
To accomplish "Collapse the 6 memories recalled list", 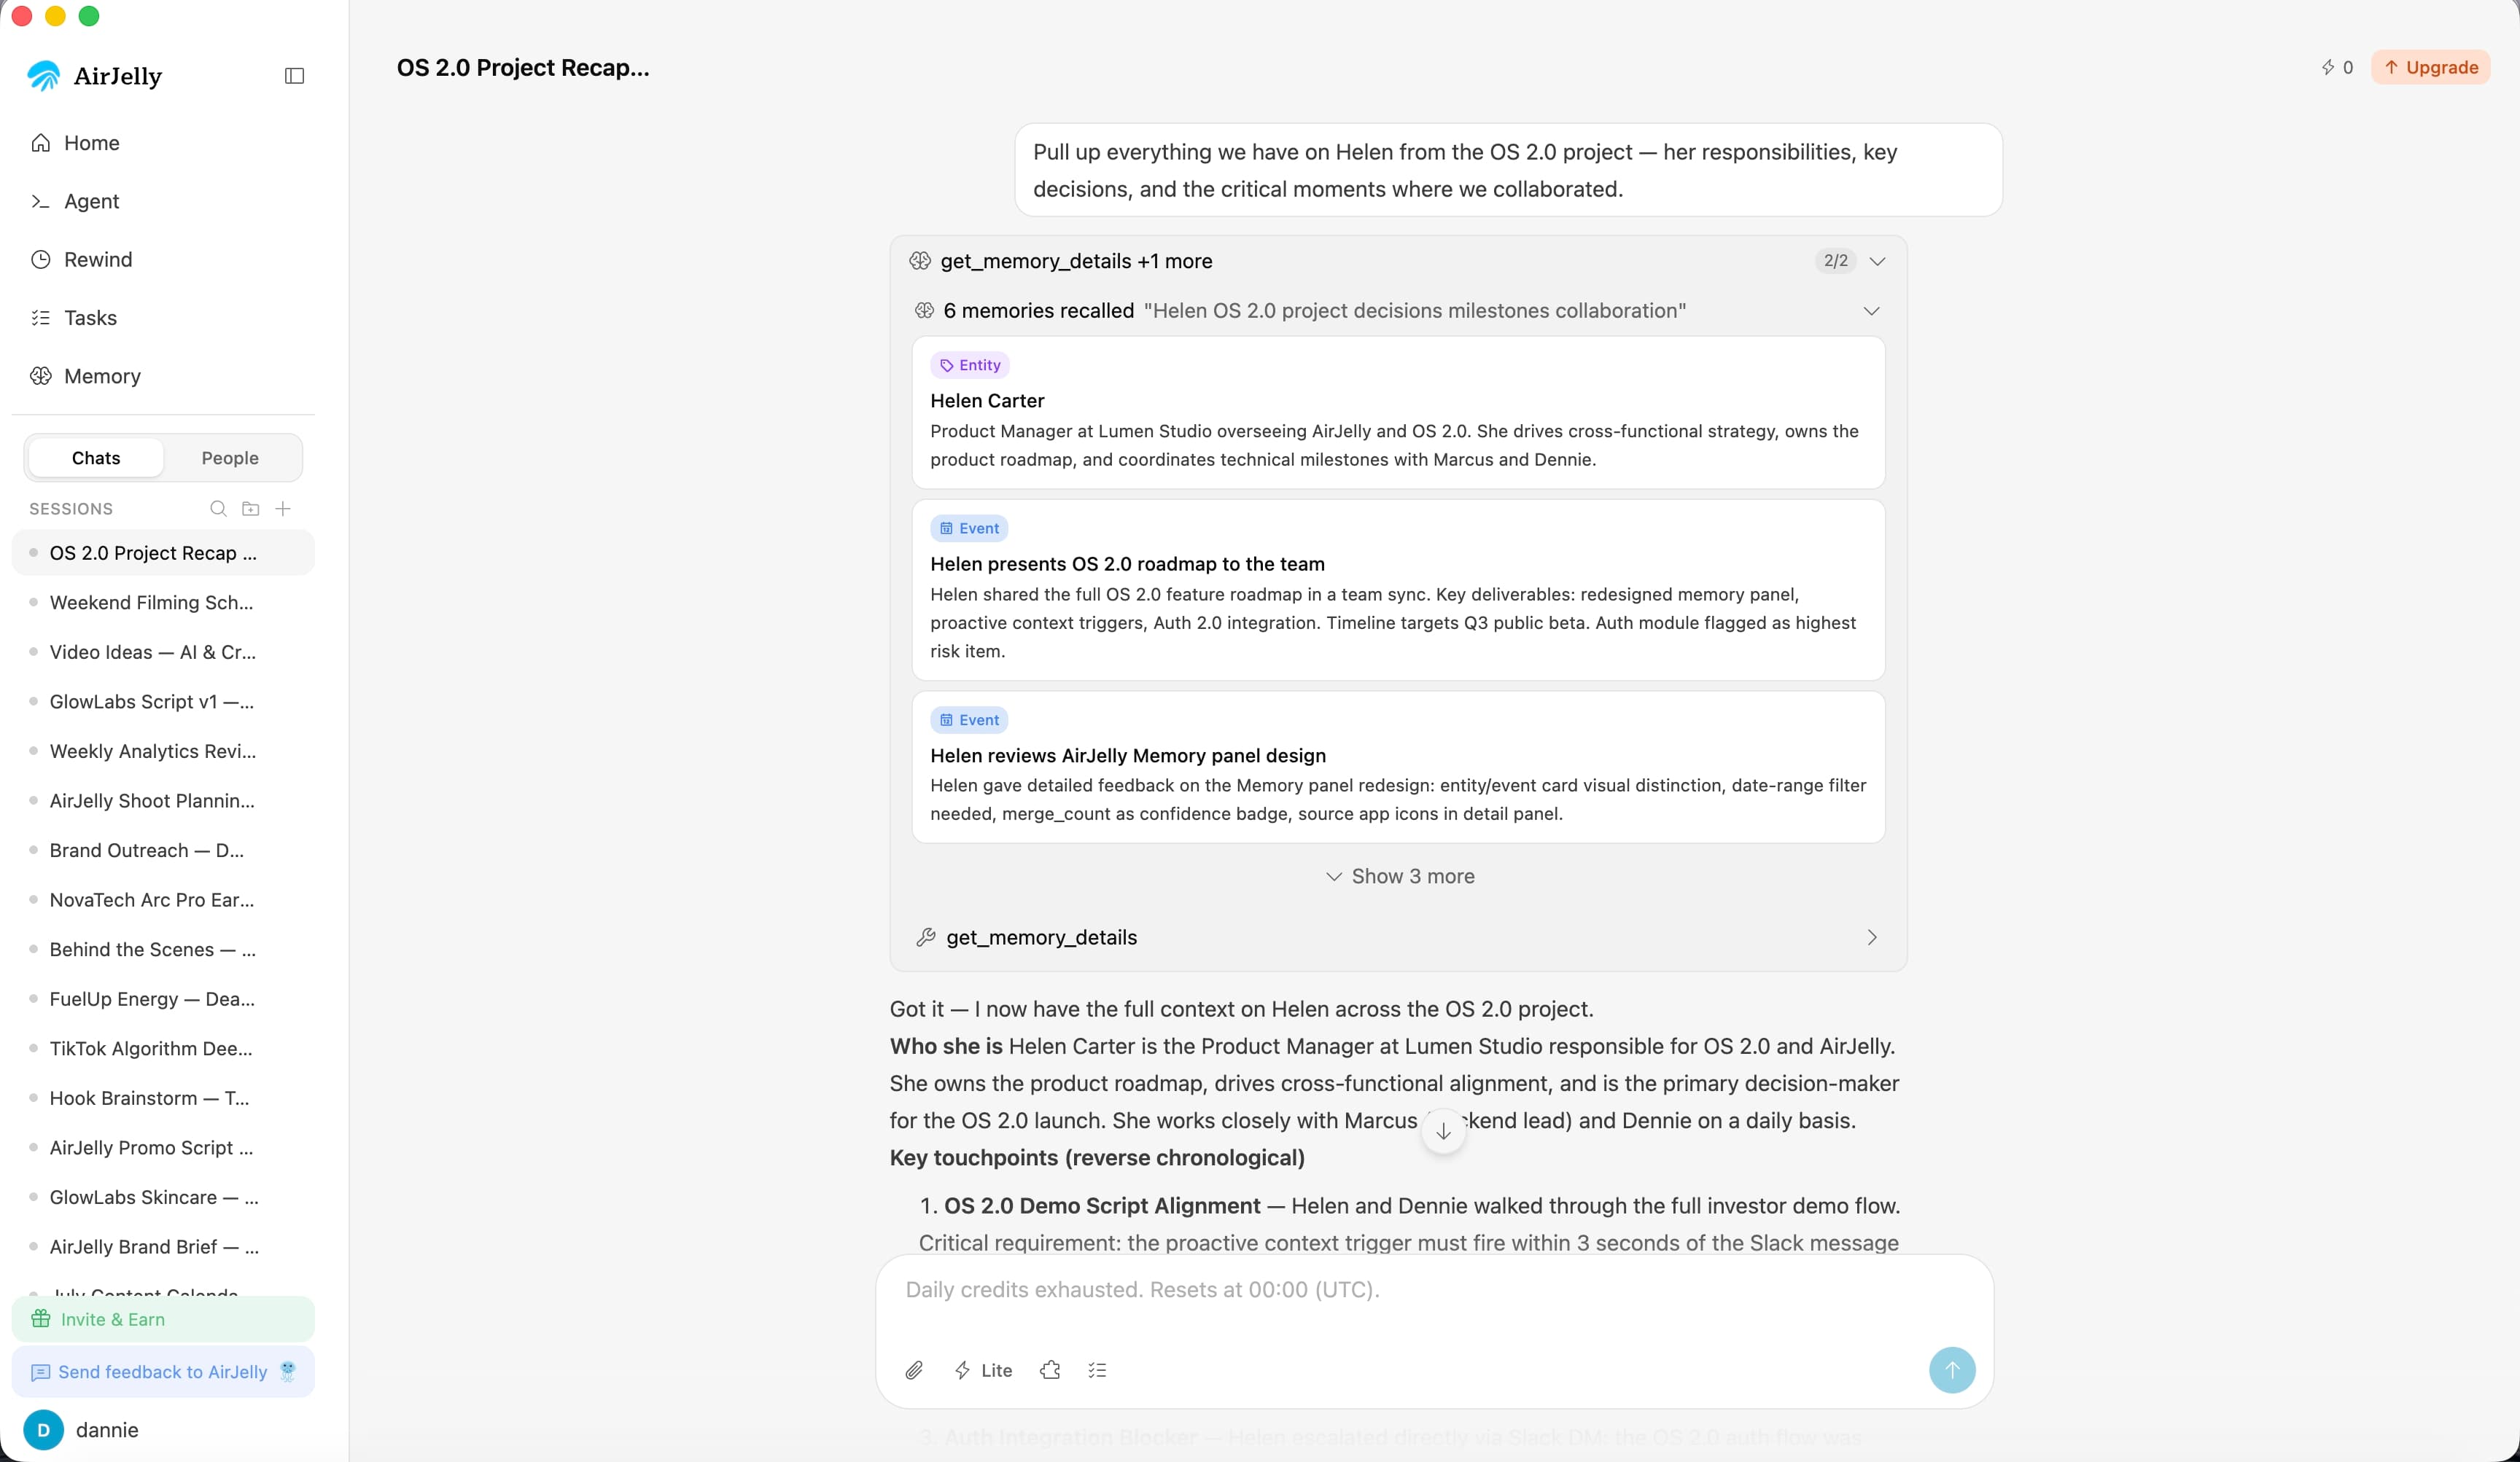I will coord(1871,310).
